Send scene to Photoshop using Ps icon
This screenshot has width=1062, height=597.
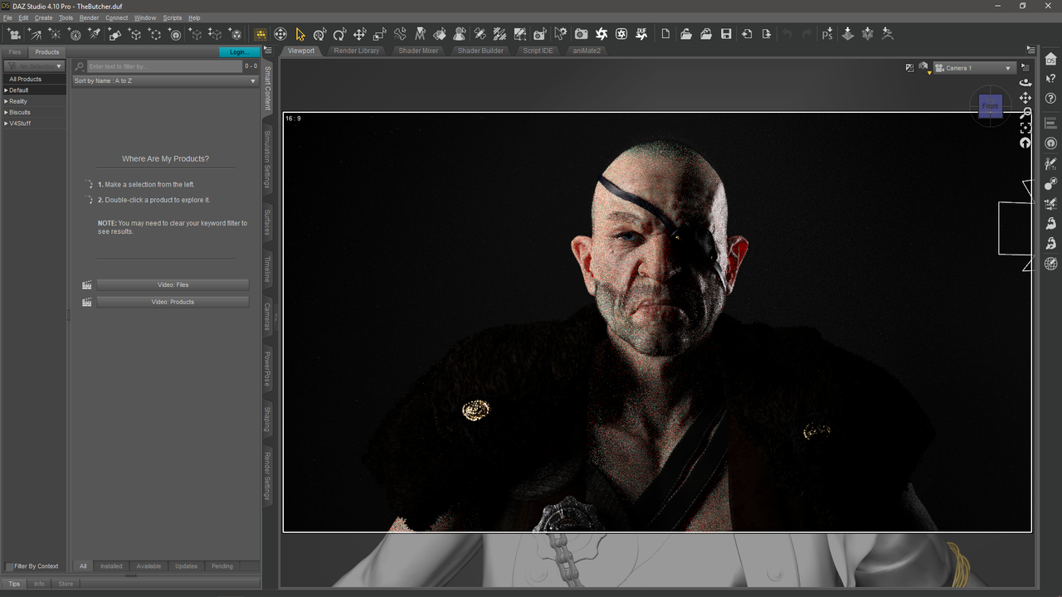827,34
